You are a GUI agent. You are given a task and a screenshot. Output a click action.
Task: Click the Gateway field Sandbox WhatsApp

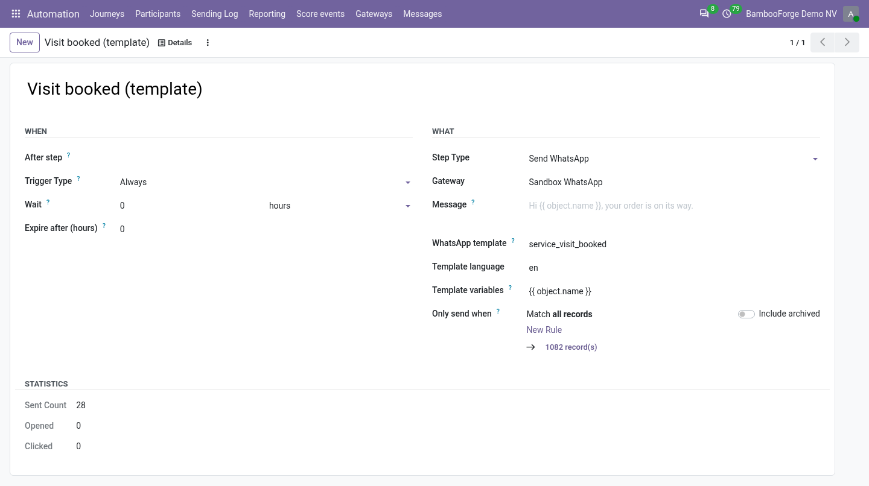click(673, 182)
